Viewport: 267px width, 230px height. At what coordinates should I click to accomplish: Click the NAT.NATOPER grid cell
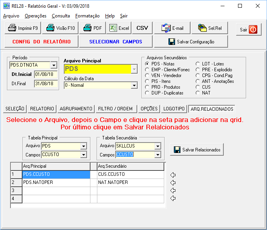pos(131,182)
